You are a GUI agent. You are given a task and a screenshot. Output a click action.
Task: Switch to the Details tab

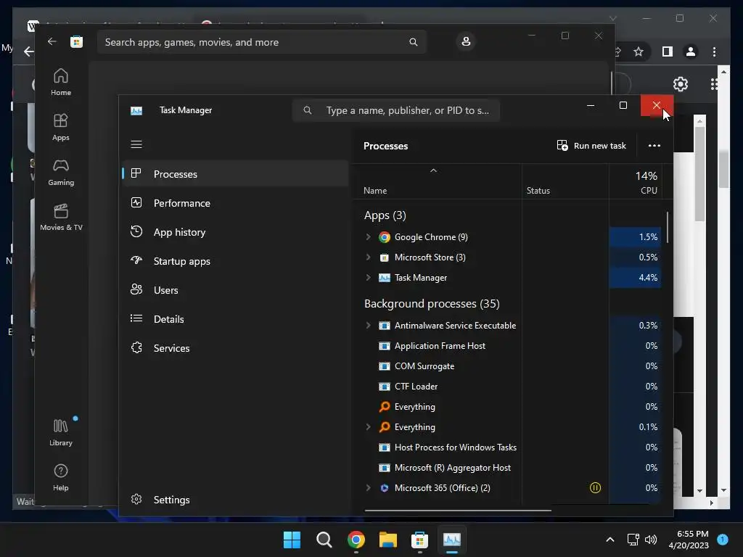(236, 319)
